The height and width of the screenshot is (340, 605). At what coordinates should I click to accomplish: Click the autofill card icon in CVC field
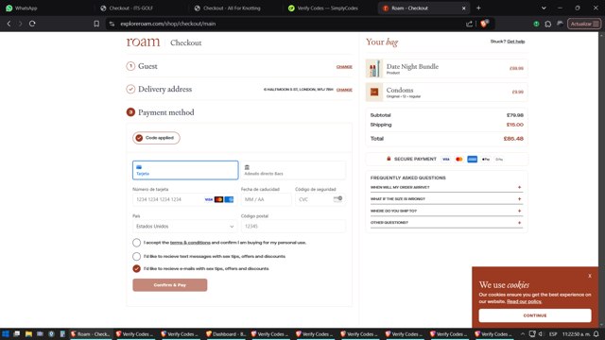[337, 198]
